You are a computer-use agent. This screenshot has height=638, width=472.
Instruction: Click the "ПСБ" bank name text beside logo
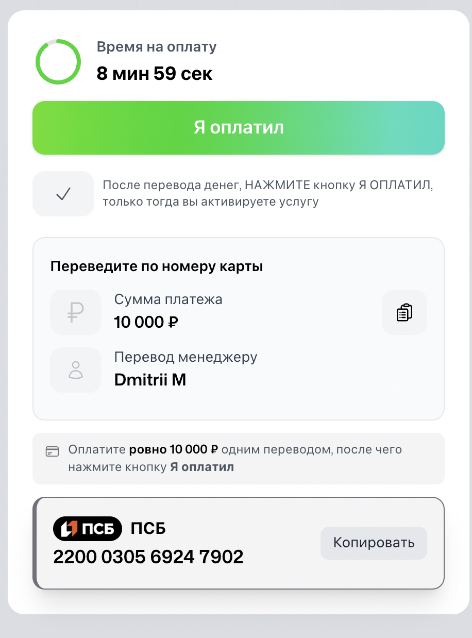pyautogui.click(x=148, y=529)
